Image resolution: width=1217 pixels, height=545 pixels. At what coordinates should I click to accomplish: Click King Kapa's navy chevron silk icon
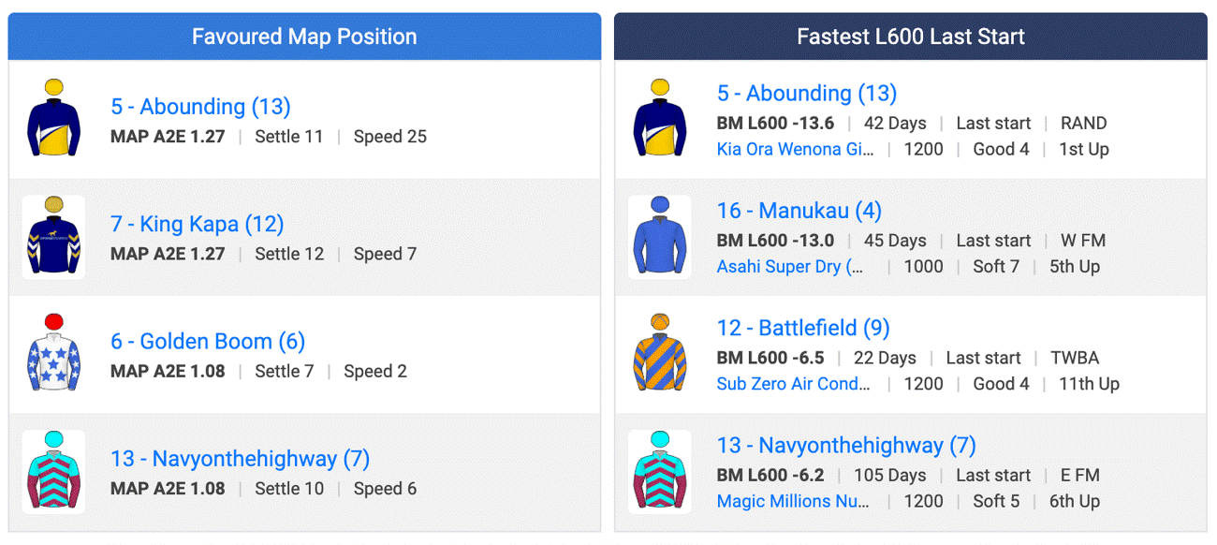pos(53,237)
